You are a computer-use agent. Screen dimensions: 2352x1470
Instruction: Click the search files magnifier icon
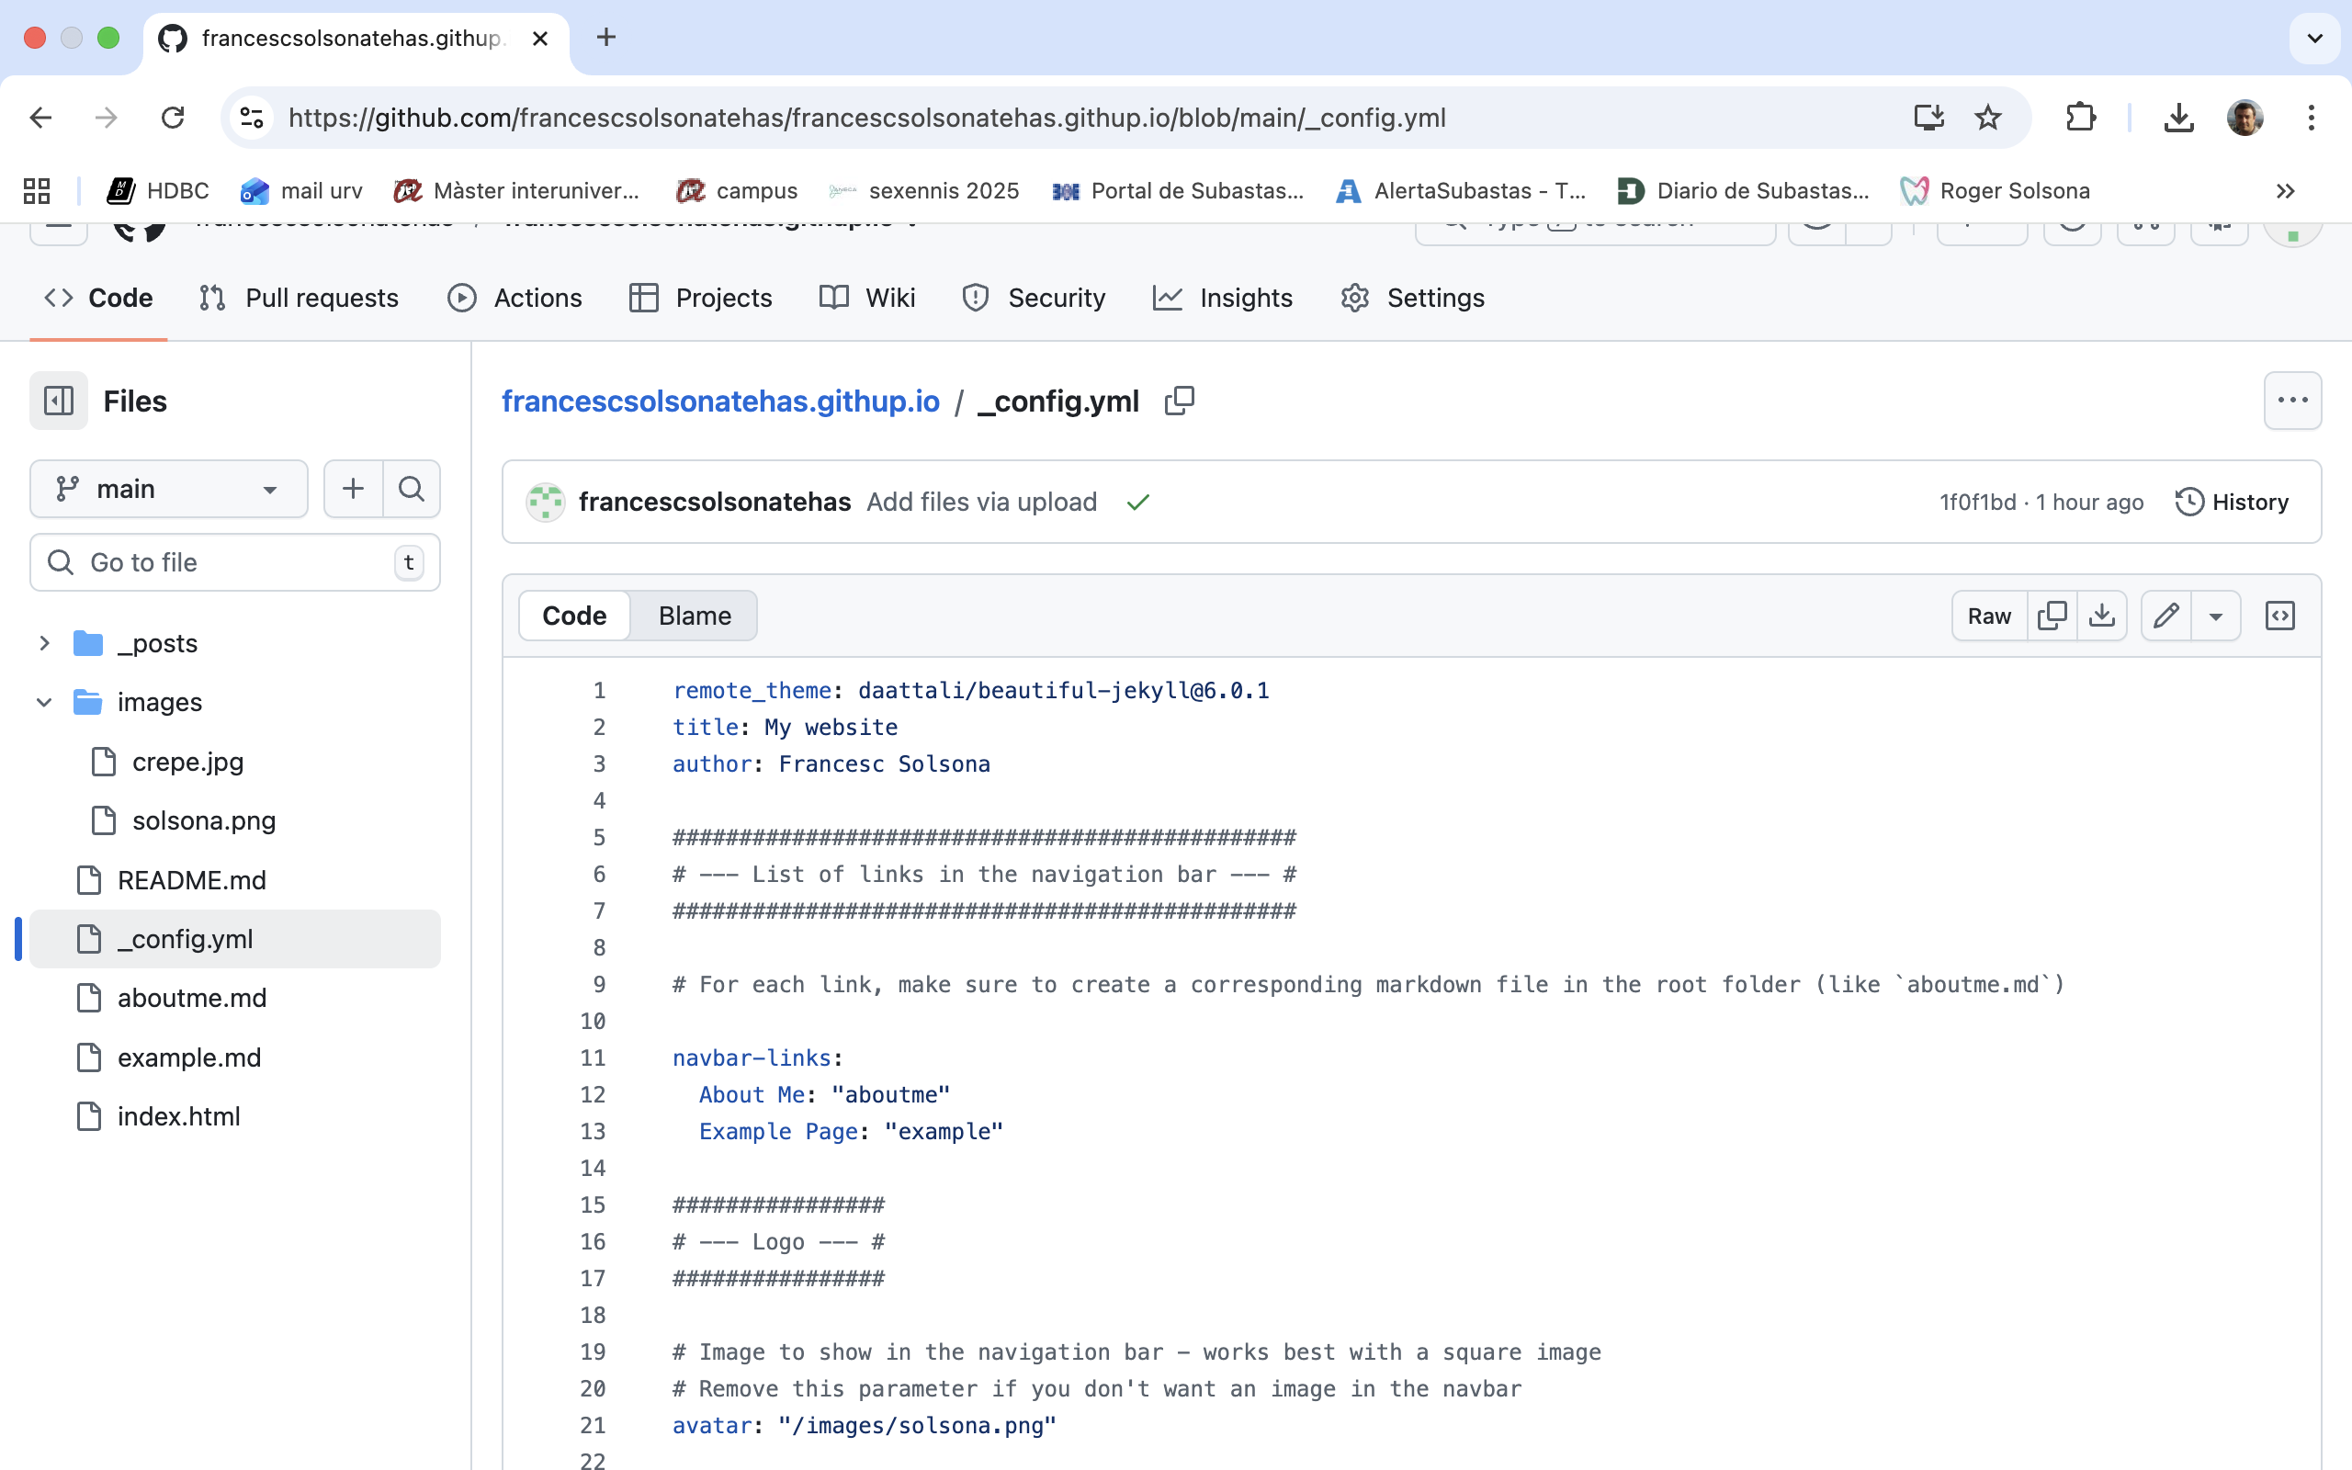pos(411,488)
